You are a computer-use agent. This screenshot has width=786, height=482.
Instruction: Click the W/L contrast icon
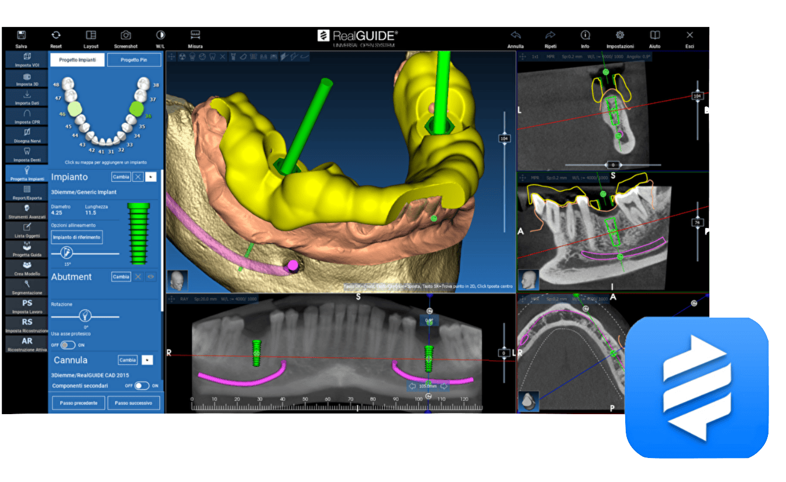coord(160,36)
